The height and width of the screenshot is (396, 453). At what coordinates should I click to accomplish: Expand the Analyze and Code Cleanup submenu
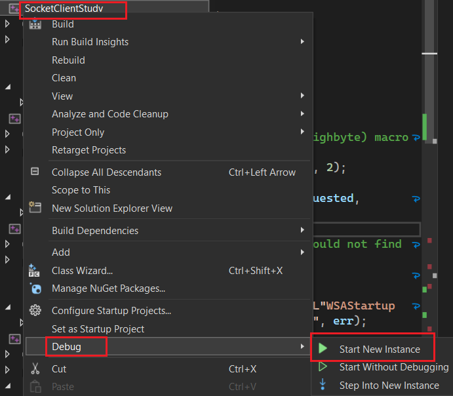click(302, 114)
